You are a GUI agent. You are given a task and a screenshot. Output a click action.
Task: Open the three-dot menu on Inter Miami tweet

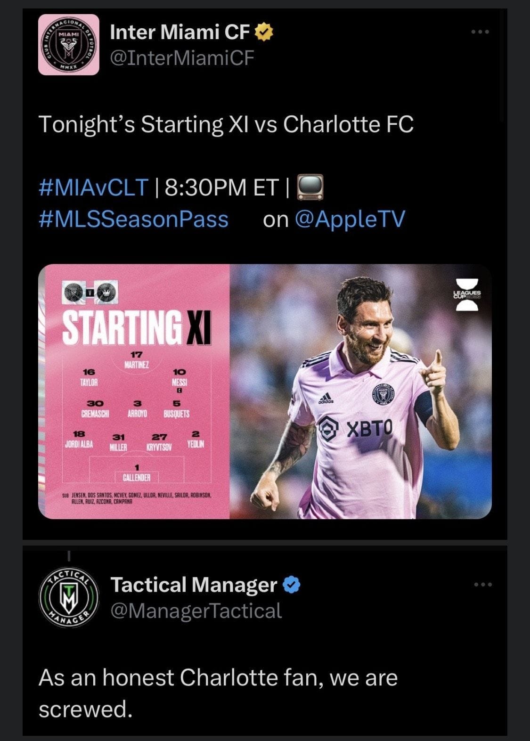click(481, 32)
